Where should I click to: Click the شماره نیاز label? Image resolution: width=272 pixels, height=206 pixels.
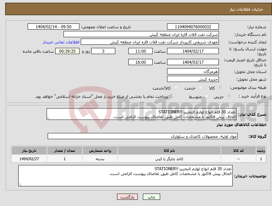257,27
